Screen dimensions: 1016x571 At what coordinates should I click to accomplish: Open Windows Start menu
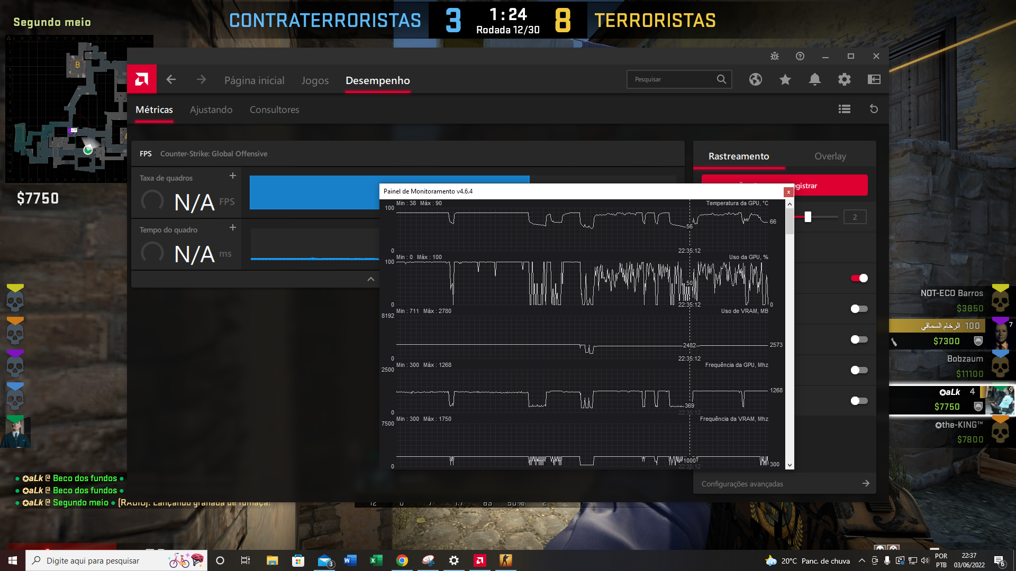point(13,560)
